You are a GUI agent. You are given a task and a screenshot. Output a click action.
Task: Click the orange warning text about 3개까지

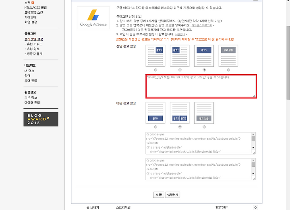pyautogui.click(x=175, y=39)
